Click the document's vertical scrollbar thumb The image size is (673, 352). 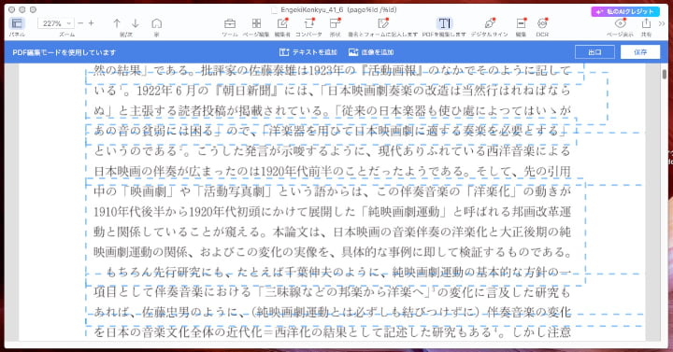(x=665, y=74)
